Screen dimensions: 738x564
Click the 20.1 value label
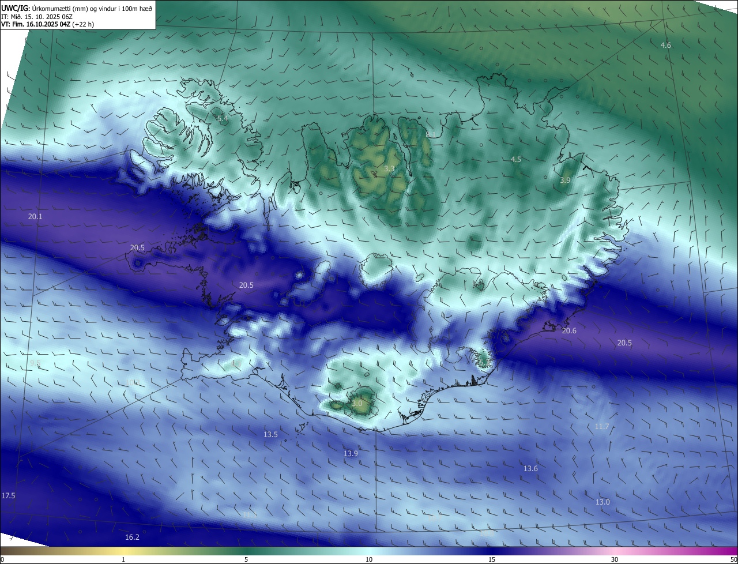click(35, 216)
